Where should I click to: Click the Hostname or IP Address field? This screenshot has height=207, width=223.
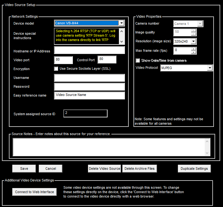click(x=89, y=50)
